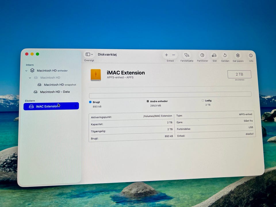Collapse the Macintosh HD-enheder container

pos(26,71)
